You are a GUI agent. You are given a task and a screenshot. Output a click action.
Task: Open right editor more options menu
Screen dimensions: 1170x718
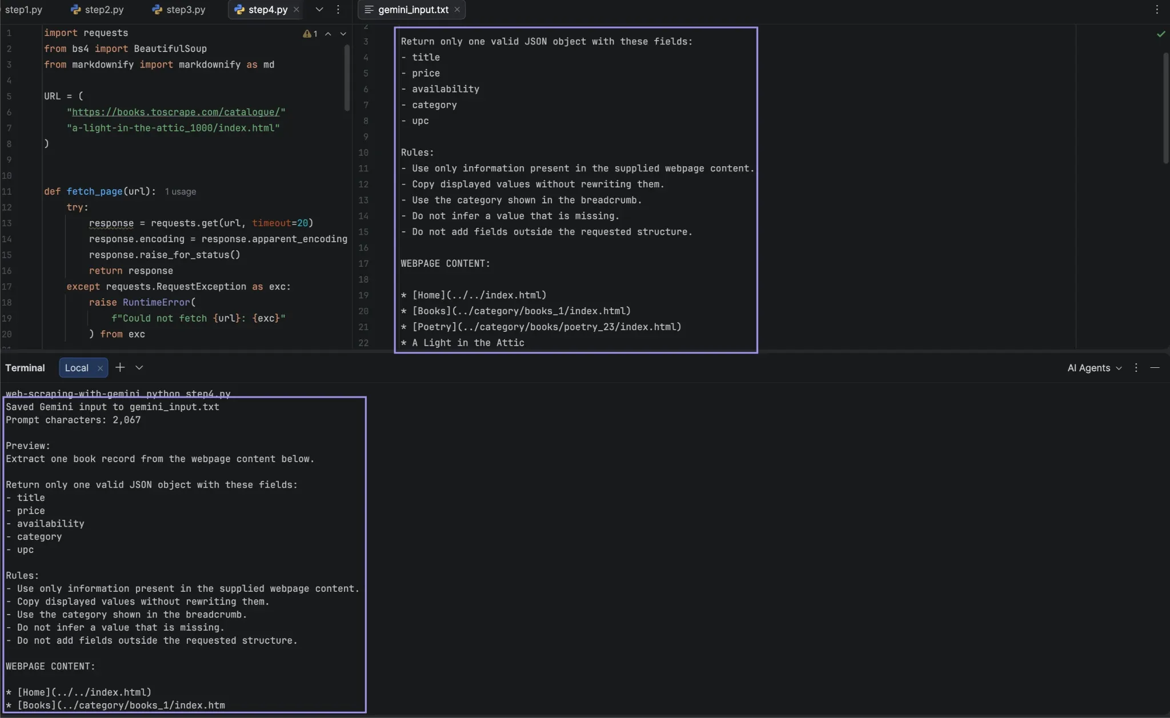click(1157, 10)
